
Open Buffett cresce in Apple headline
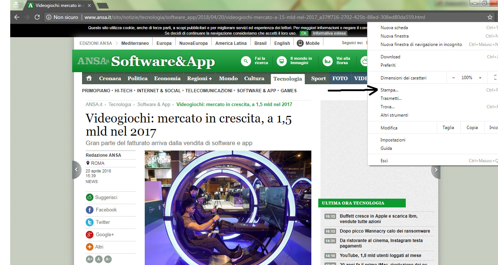378,219
